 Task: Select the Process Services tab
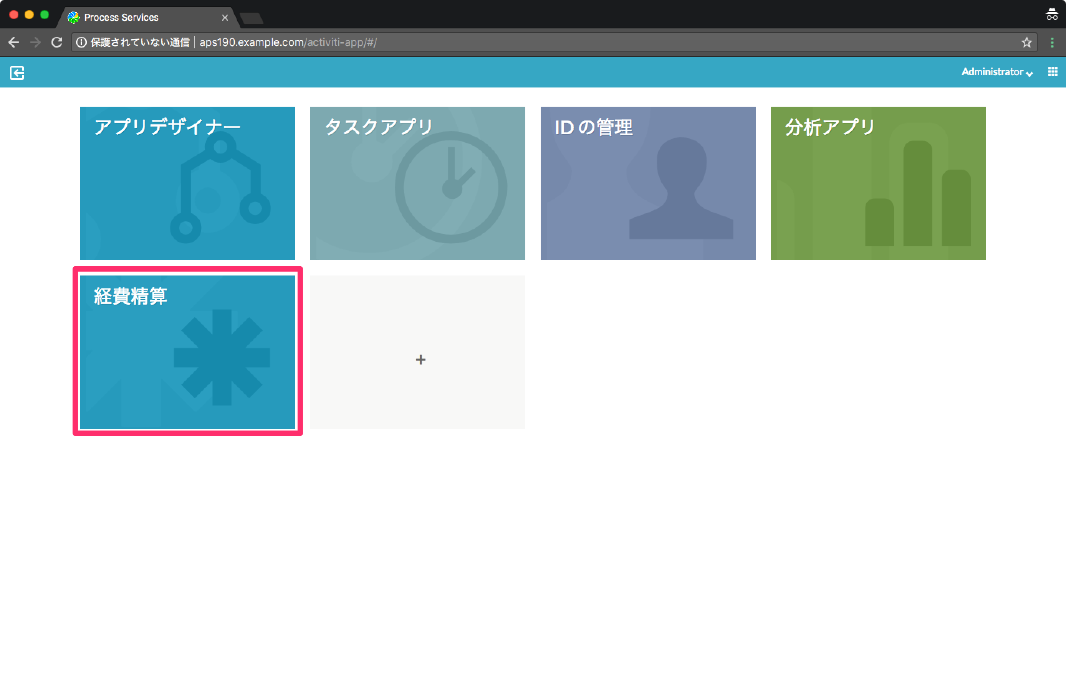point(148,17)
